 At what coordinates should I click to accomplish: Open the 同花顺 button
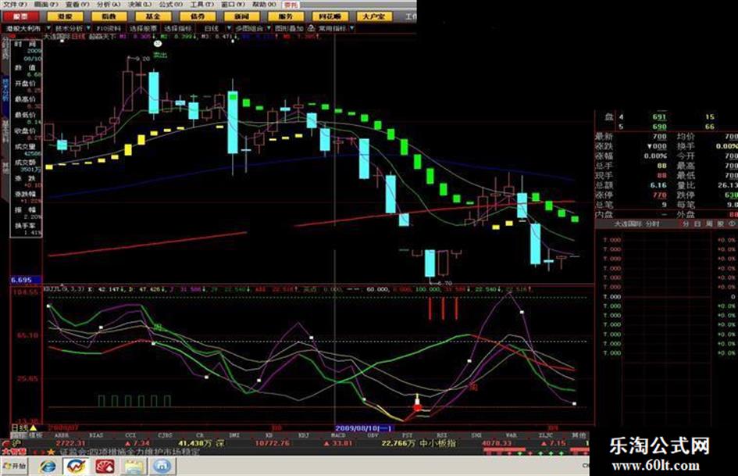point(330,16)
